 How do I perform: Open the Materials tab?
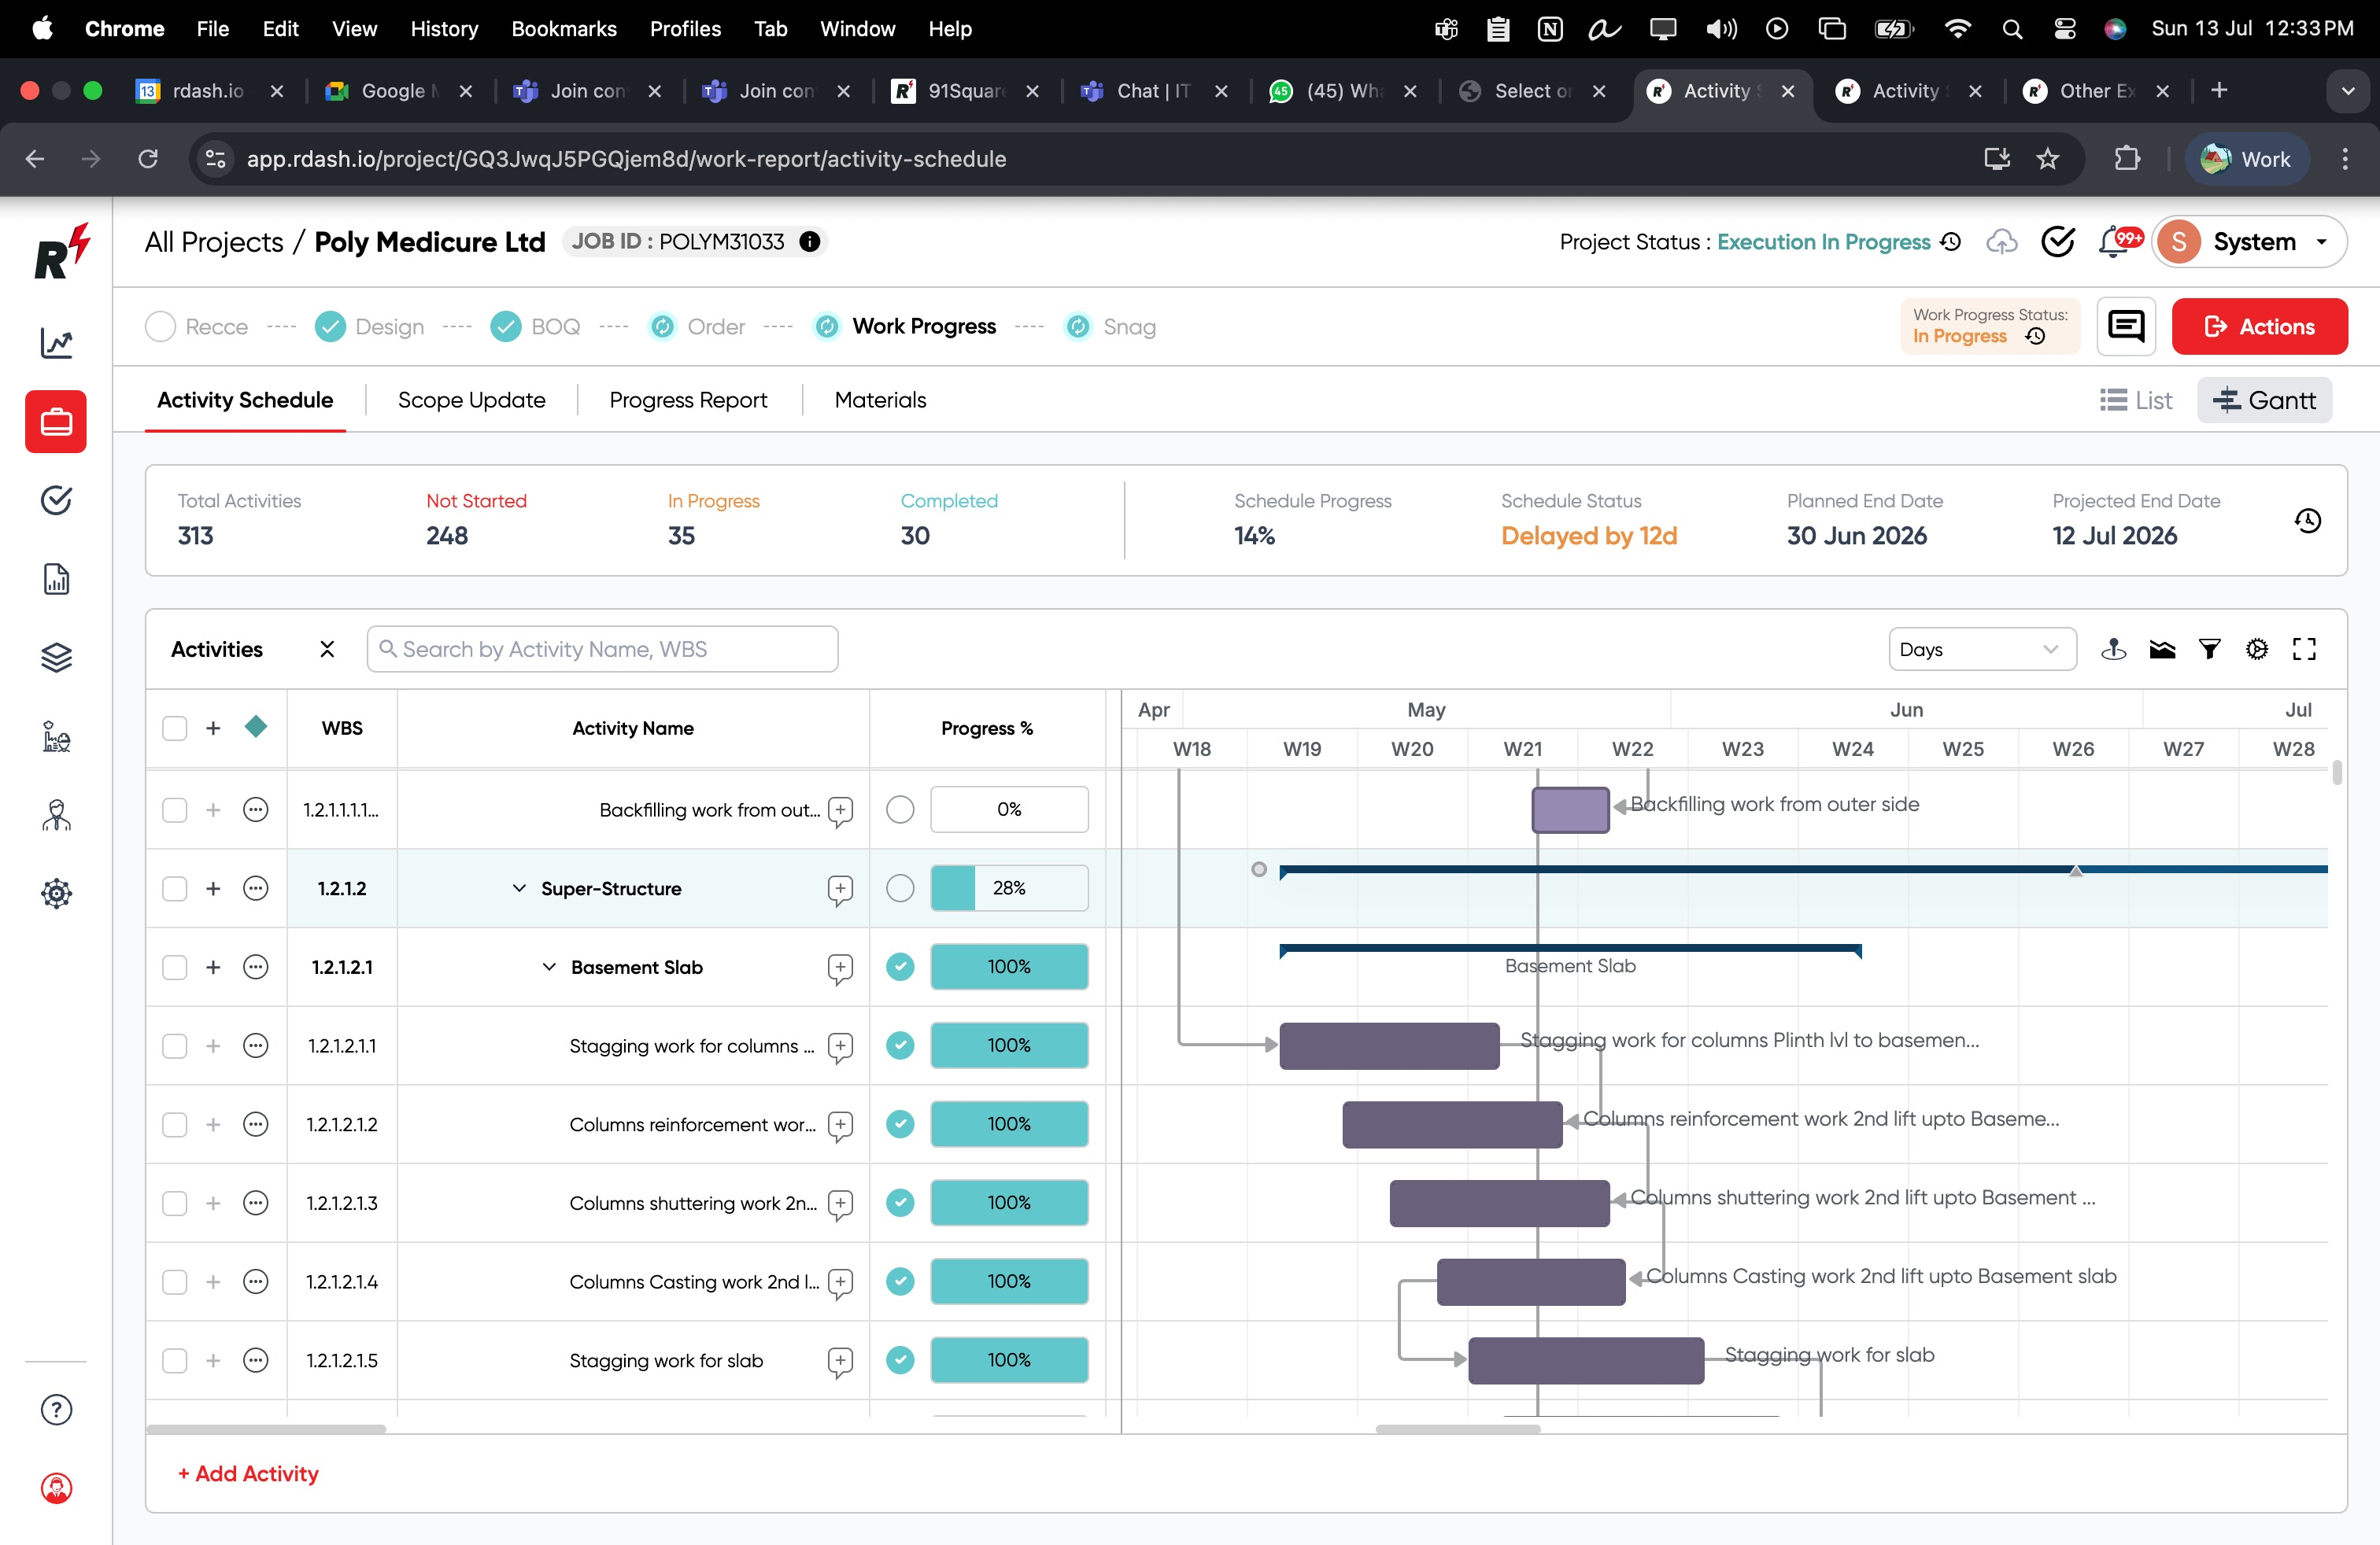[879, 400]
